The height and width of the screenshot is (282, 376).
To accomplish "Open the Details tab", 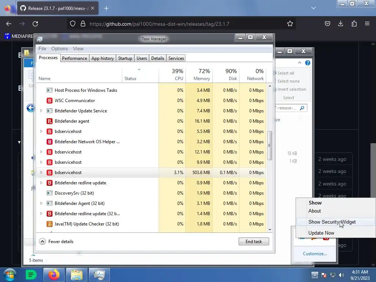I will tap(158, 58).
